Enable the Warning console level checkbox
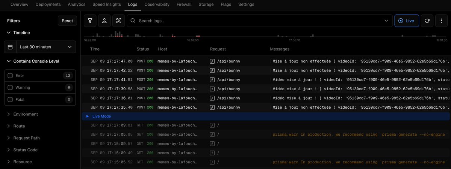 [x=10, y=88]
